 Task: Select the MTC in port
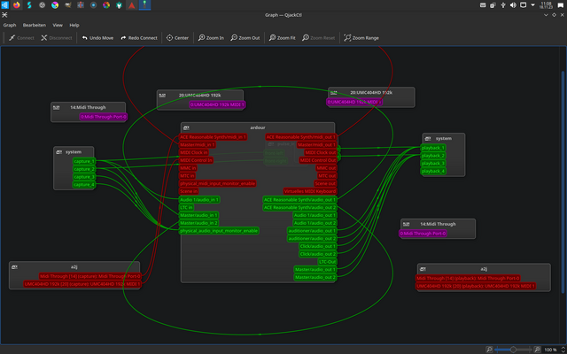click(x=187, y=175)
